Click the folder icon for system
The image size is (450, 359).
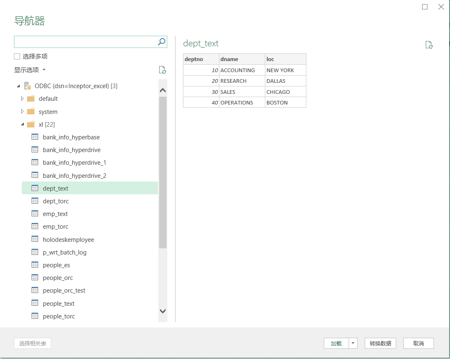click(31, 112)
